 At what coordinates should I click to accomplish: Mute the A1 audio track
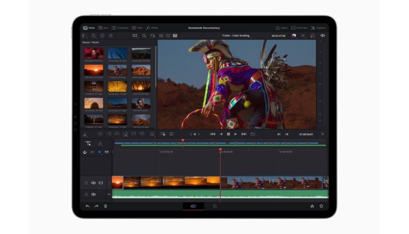[93, 194]
